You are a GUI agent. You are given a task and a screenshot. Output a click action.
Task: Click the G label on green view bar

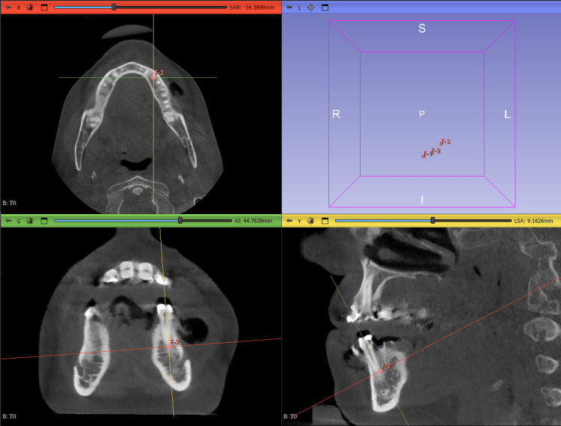tap(19, 221)
